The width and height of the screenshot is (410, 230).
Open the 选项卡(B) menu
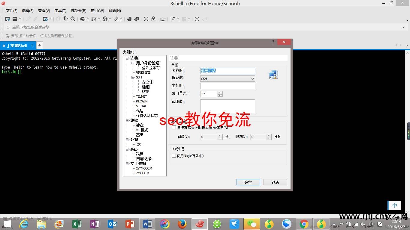[78, 11]
